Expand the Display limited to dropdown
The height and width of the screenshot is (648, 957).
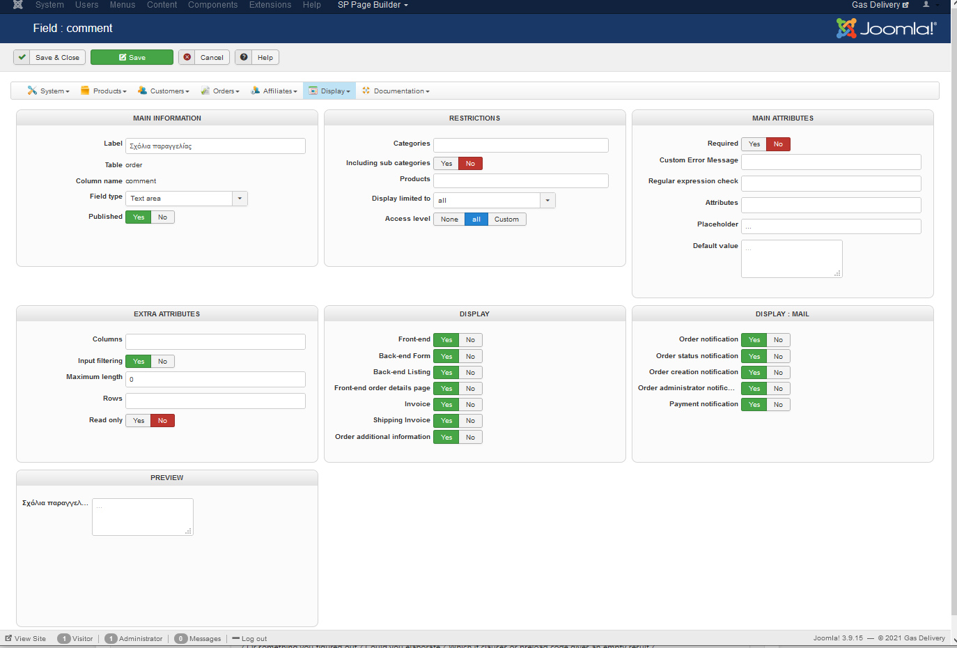547,201
